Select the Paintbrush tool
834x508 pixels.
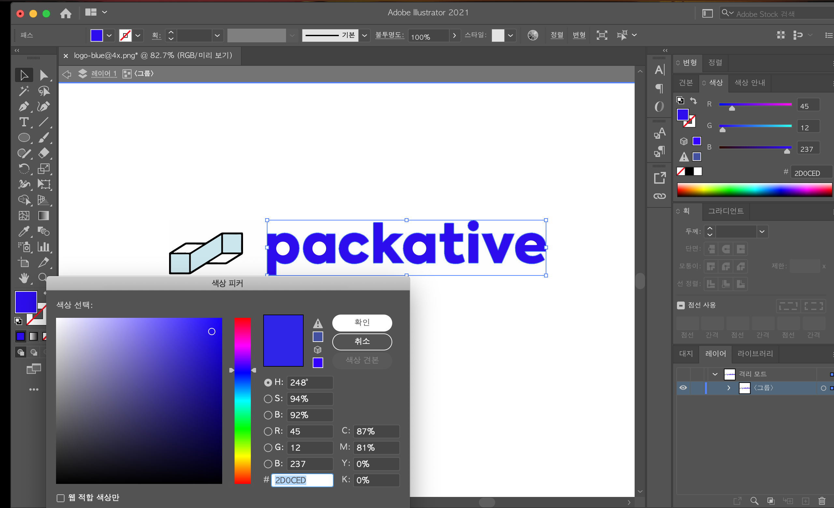pos(44,138)
